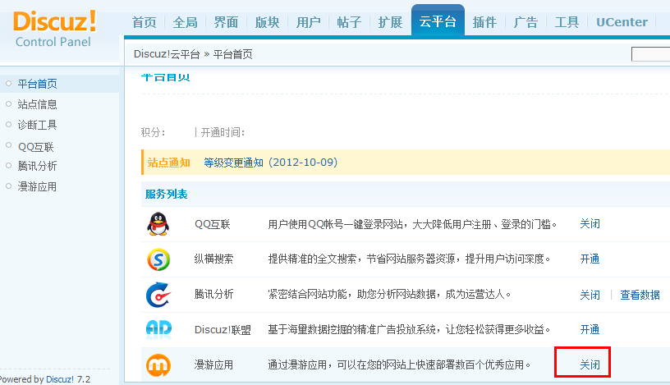Select 平台首页 in the sidebar

tap(37, 84)
